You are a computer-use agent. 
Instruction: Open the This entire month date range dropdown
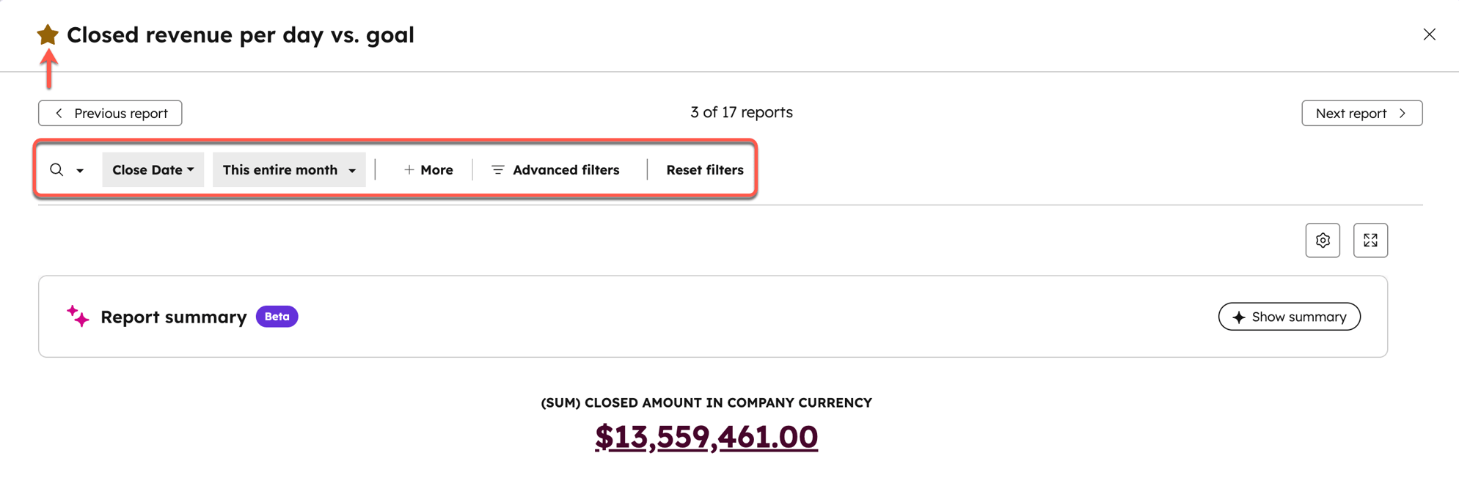pos(288,169)
